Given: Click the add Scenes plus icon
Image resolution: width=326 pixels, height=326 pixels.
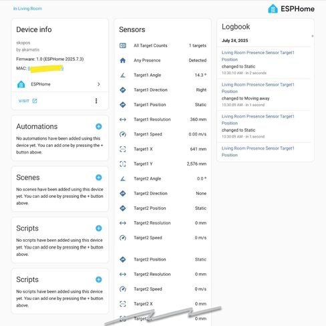Looking at the screenshot, I should click(99, 178).
